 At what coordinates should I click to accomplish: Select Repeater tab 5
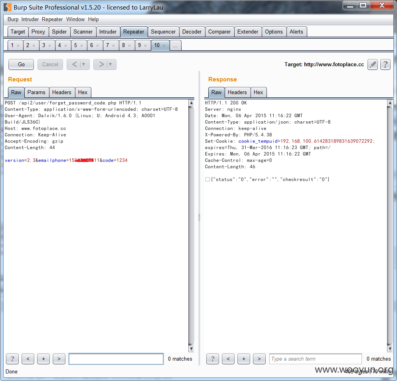pos(76,45)
